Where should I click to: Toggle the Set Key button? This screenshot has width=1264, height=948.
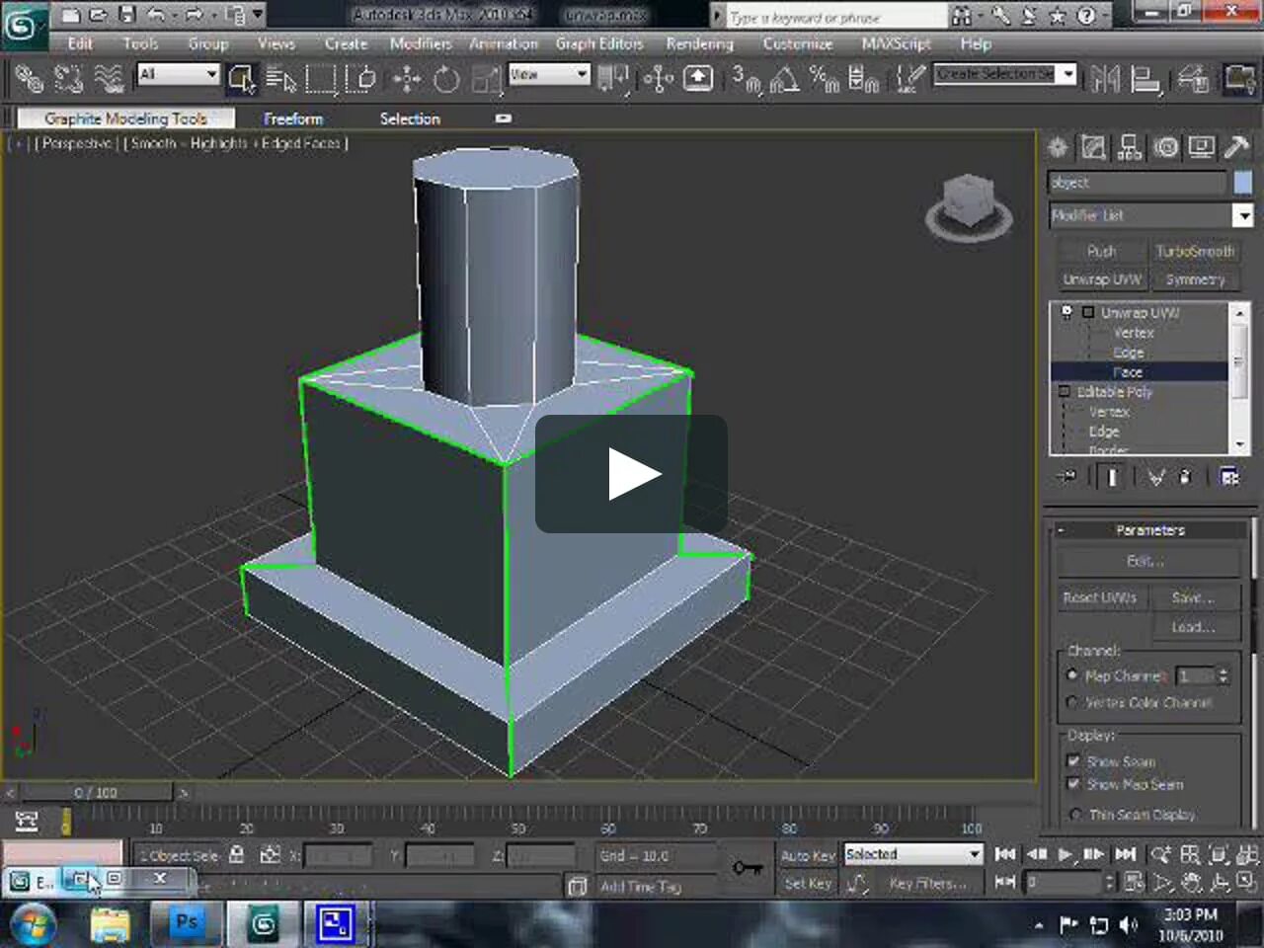coord(808,884)
